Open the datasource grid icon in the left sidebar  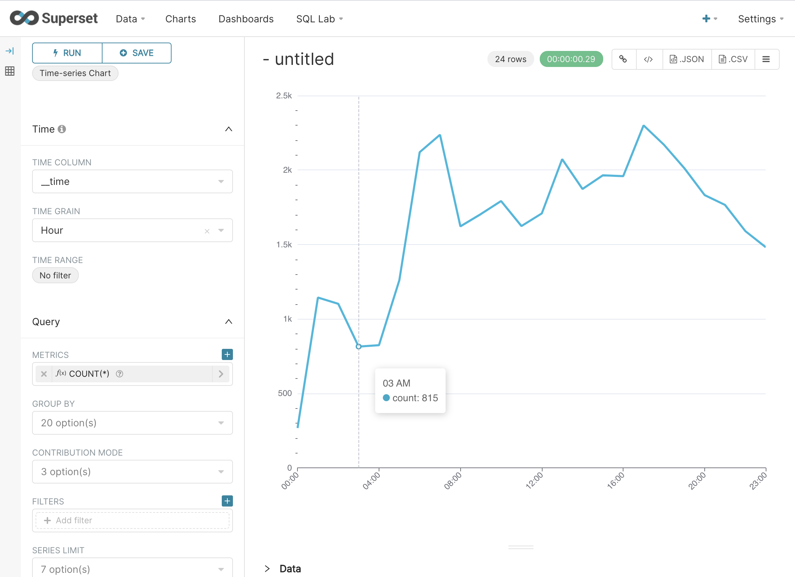point(10,71)
